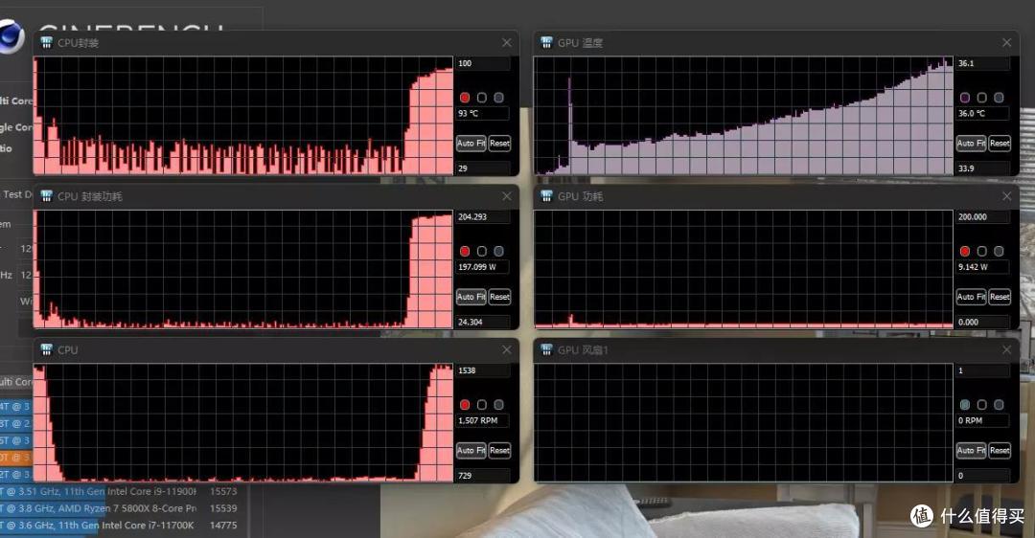Pick the red graph color in CPU 封装功耗
1035x538 pixels.
pos(465,251)
